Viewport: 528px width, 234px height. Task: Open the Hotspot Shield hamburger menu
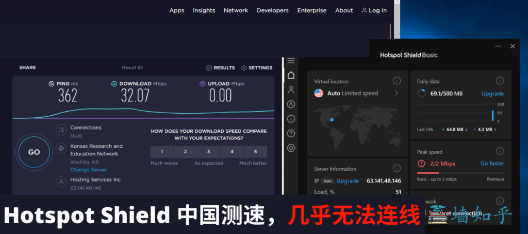[291, 61]
